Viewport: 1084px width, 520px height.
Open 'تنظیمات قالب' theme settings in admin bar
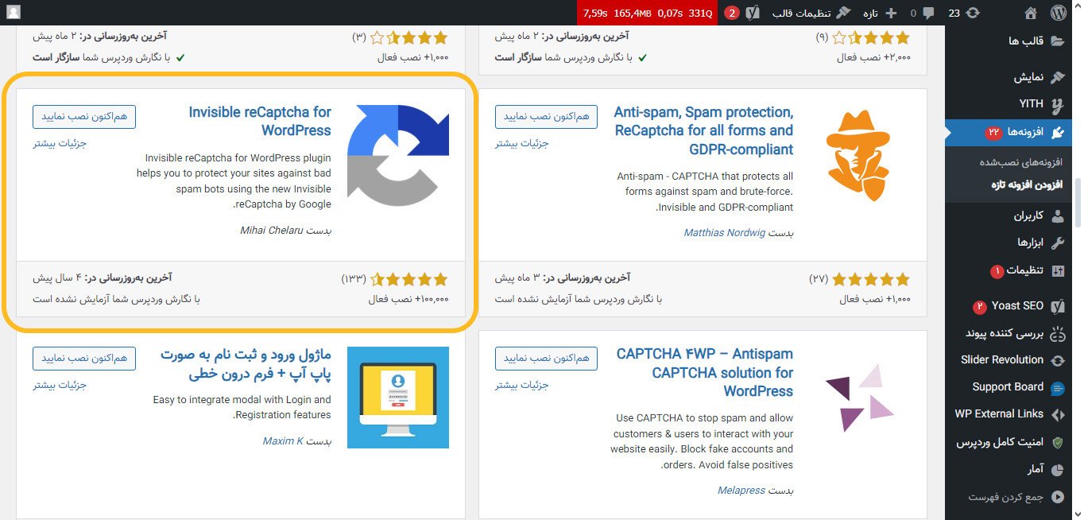tap(811, 13)
